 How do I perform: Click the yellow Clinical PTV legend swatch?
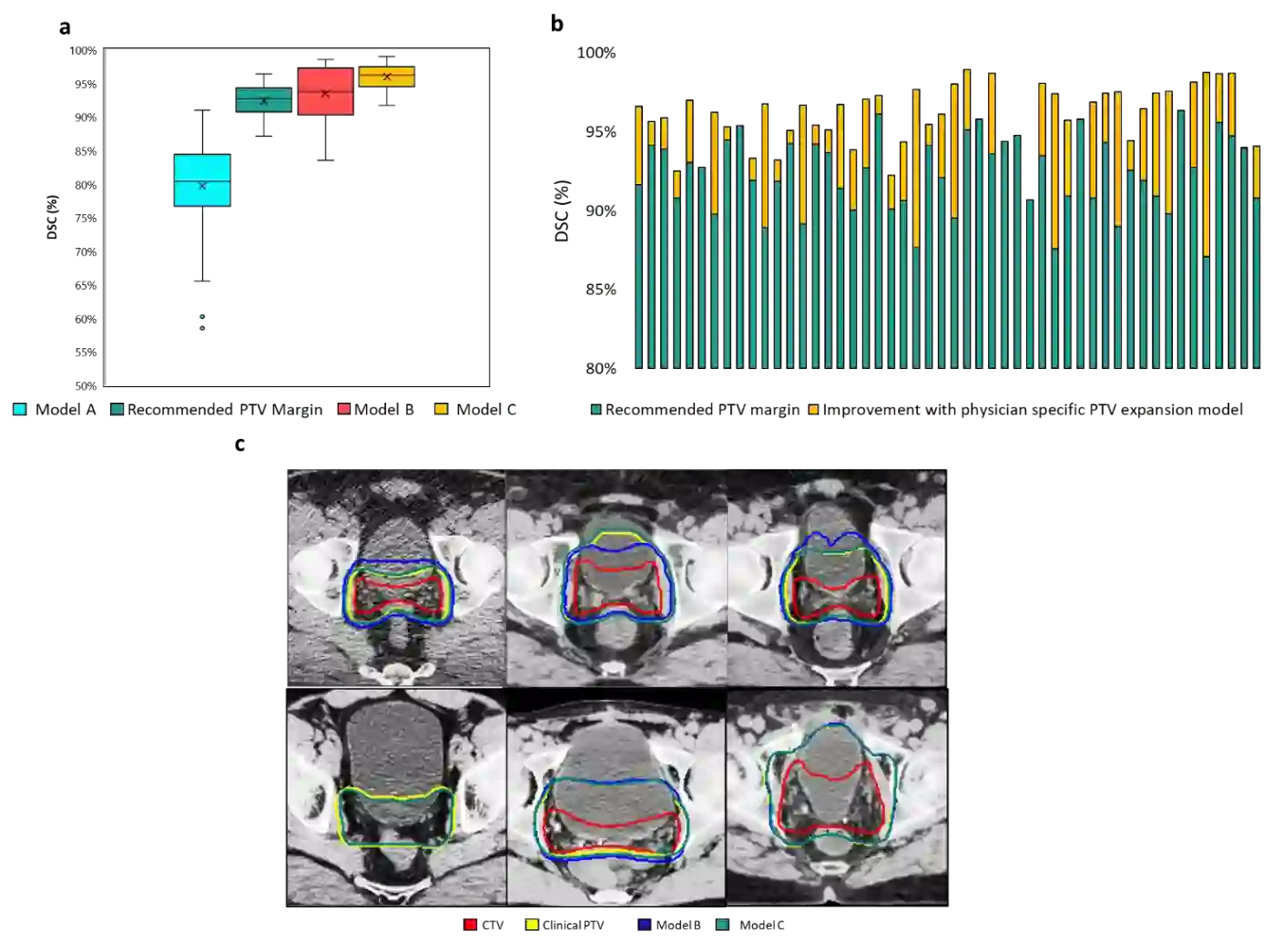[x=532, y=925]
